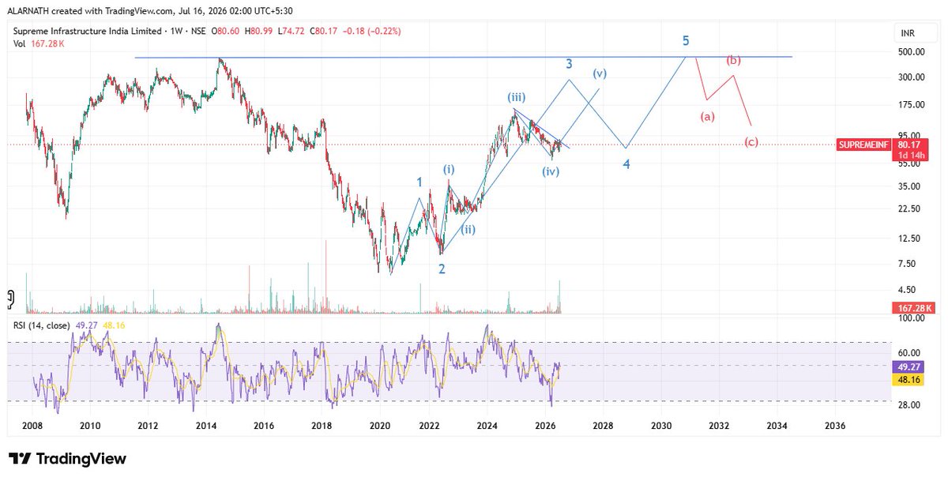This screenshot has height=481, width=948.
Task: Select the blue wave 2 label
Action: pos(442,269)
